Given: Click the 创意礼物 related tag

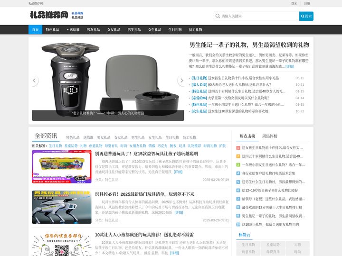Looking at the screenshot, I should click(x=95, y=146).
